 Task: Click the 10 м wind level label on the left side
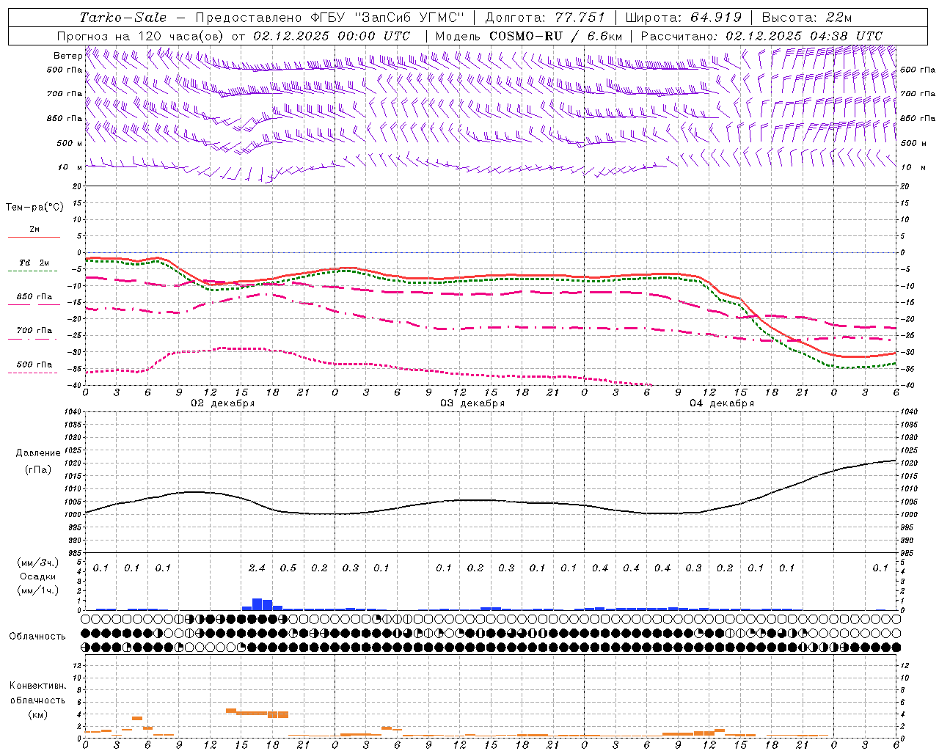[70, 168]
